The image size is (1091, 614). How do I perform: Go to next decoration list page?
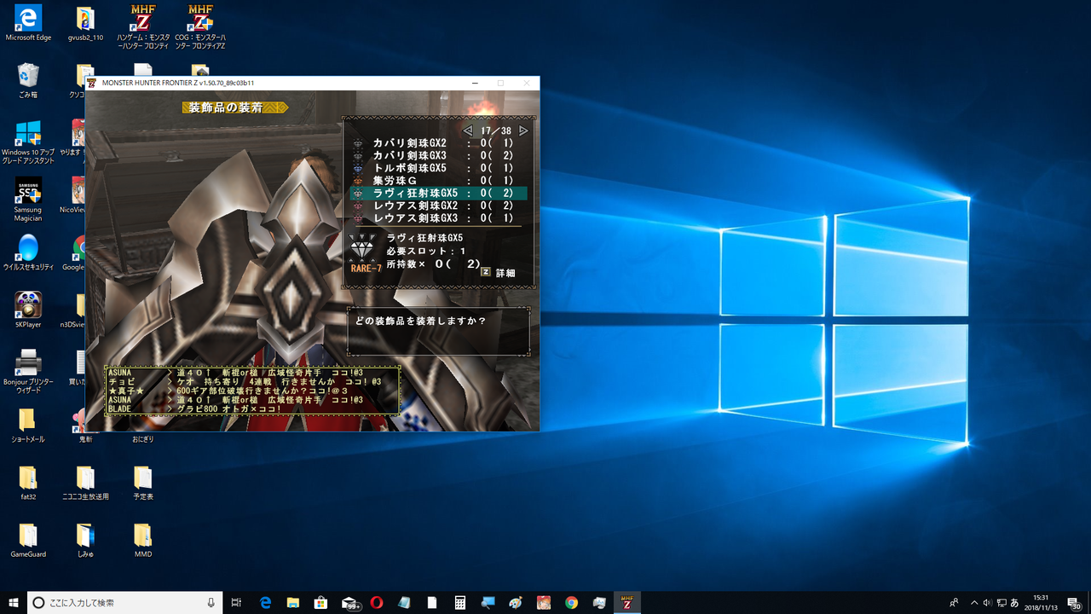point(523,130)
